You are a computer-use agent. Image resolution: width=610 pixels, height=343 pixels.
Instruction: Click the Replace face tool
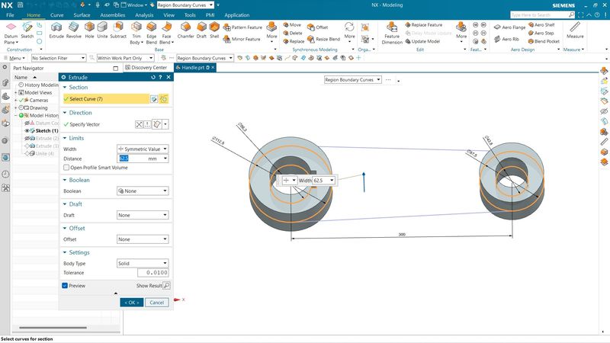coord(294,41)
